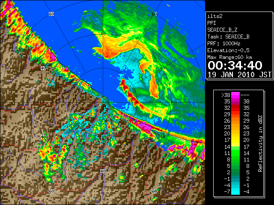Image resolution: width=274 pixels, height=205 pixels.
Task: Click the "Reflectivity in dBZ" axis title
Action: [260, 143]
